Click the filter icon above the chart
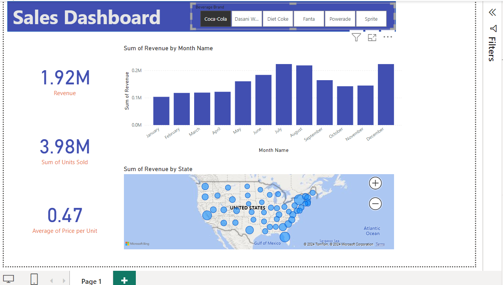This screenshot has height=285, width=503. point(356,37)
